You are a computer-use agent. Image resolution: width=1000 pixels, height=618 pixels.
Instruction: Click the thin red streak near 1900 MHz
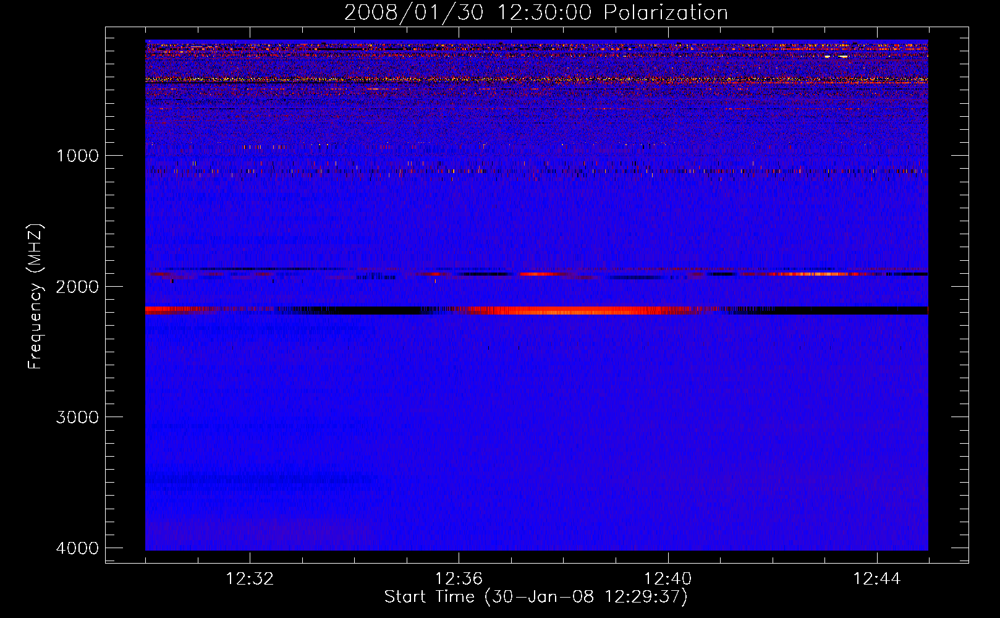pos(810,274)
